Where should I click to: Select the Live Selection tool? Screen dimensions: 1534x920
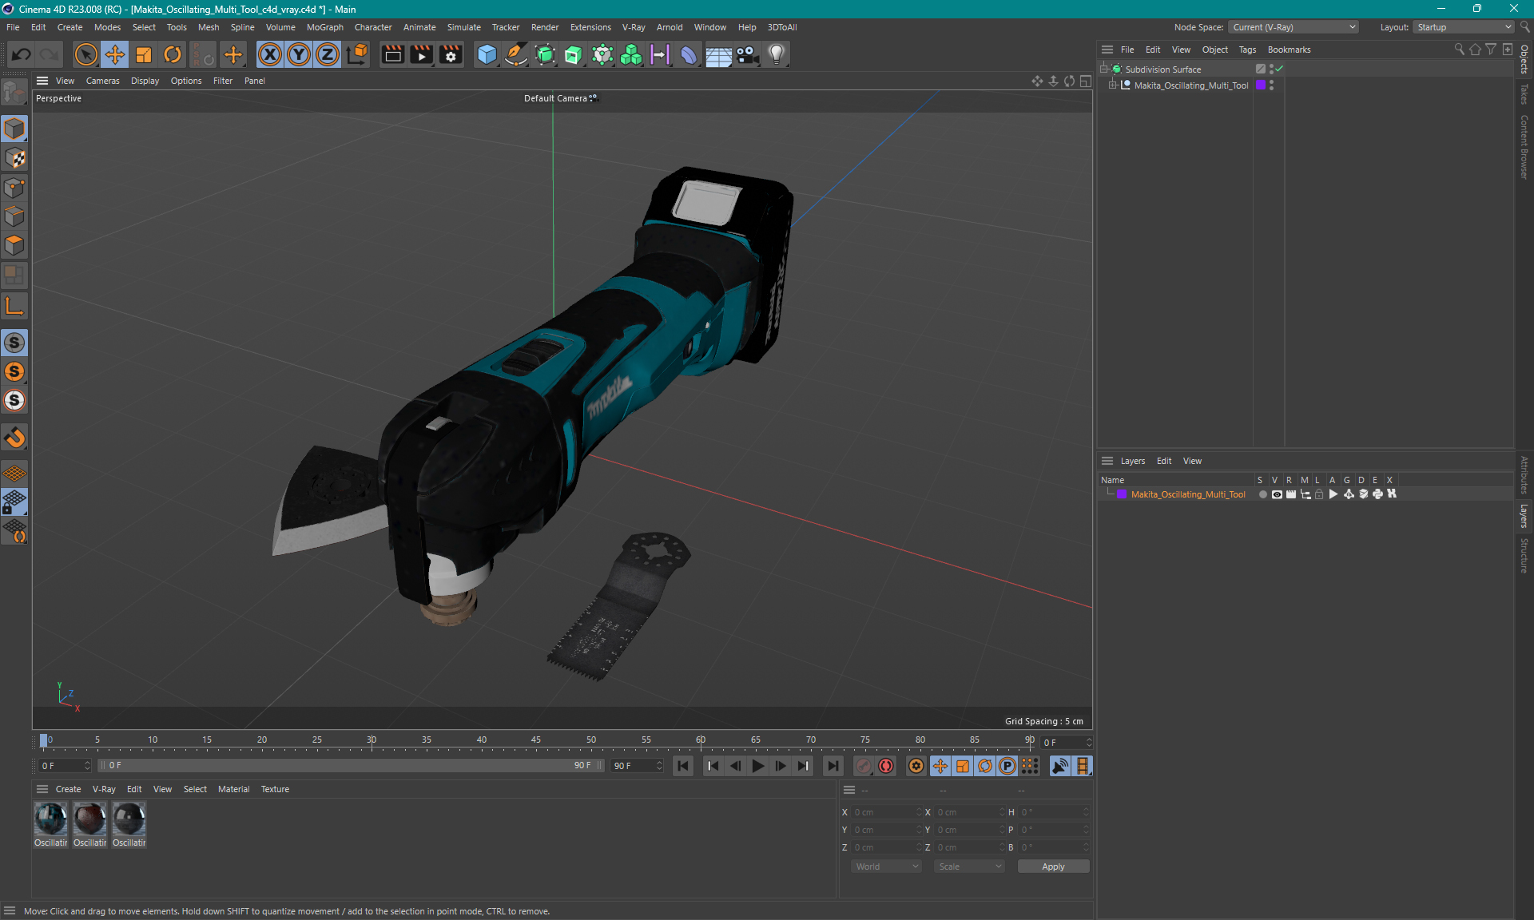85,54
